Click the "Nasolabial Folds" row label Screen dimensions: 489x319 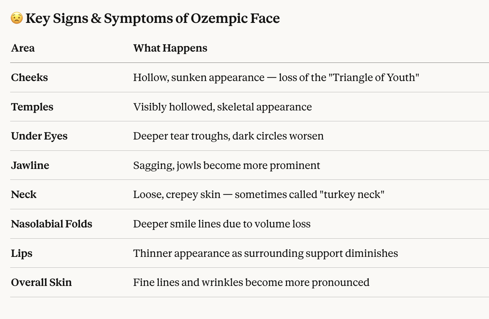point(52,224)
